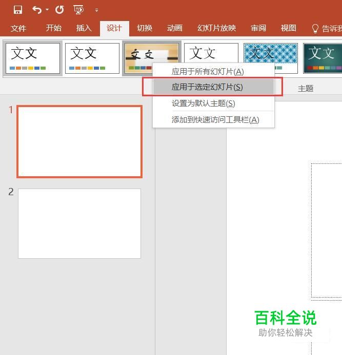Click the Redo/Repeat icon
The height and width of the screenshot is (355, 342).
[59, 10]
